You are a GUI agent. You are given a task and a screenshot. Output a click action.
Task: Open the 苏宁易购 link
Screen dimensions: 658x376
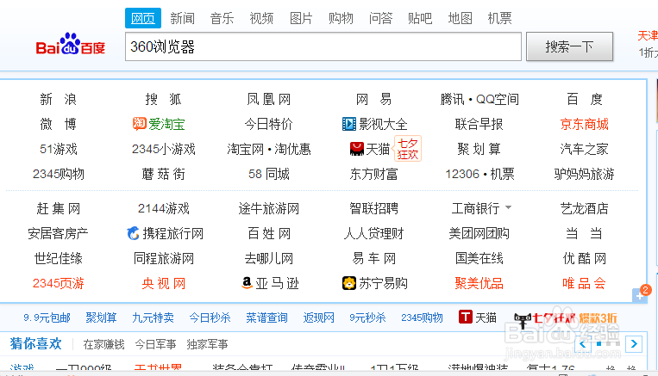coord(375,283)
